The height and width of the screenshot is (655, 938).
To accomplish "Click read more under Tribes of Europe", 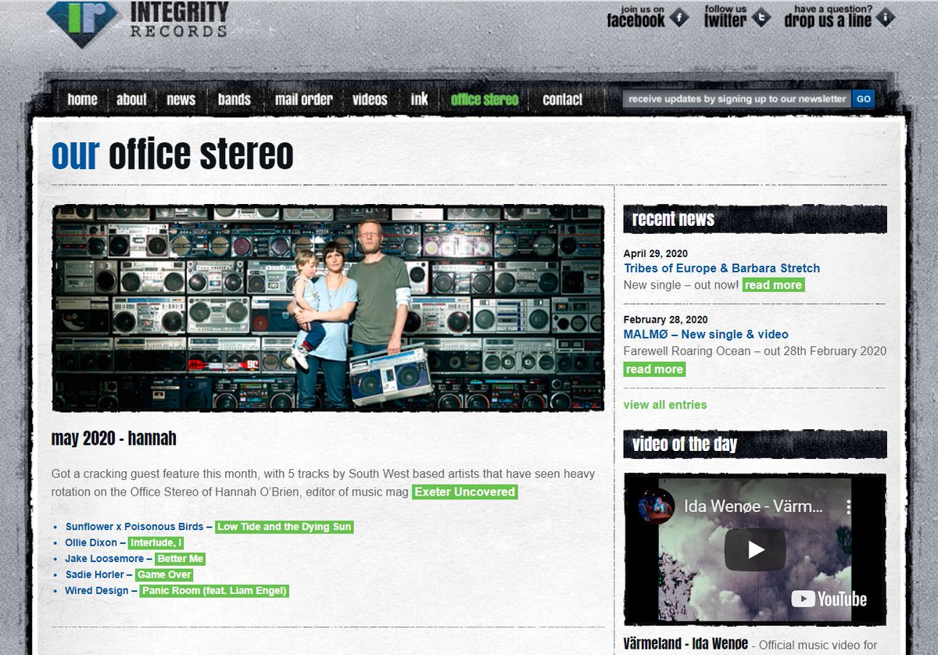I will [773, 285].
